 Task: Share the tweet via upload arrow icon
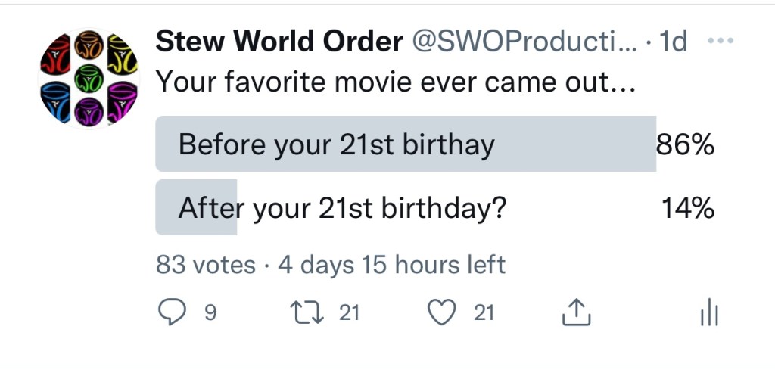click(x=575, y=312)
